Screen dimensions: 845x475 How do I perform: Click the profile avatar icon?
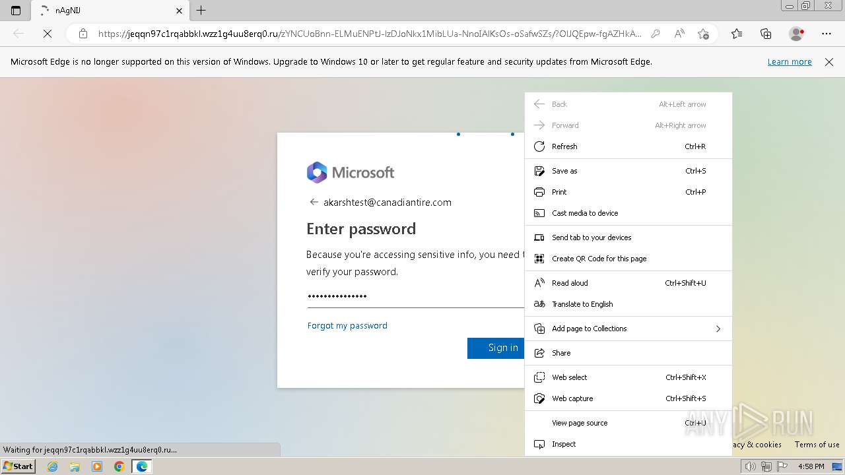click(797, 34)
